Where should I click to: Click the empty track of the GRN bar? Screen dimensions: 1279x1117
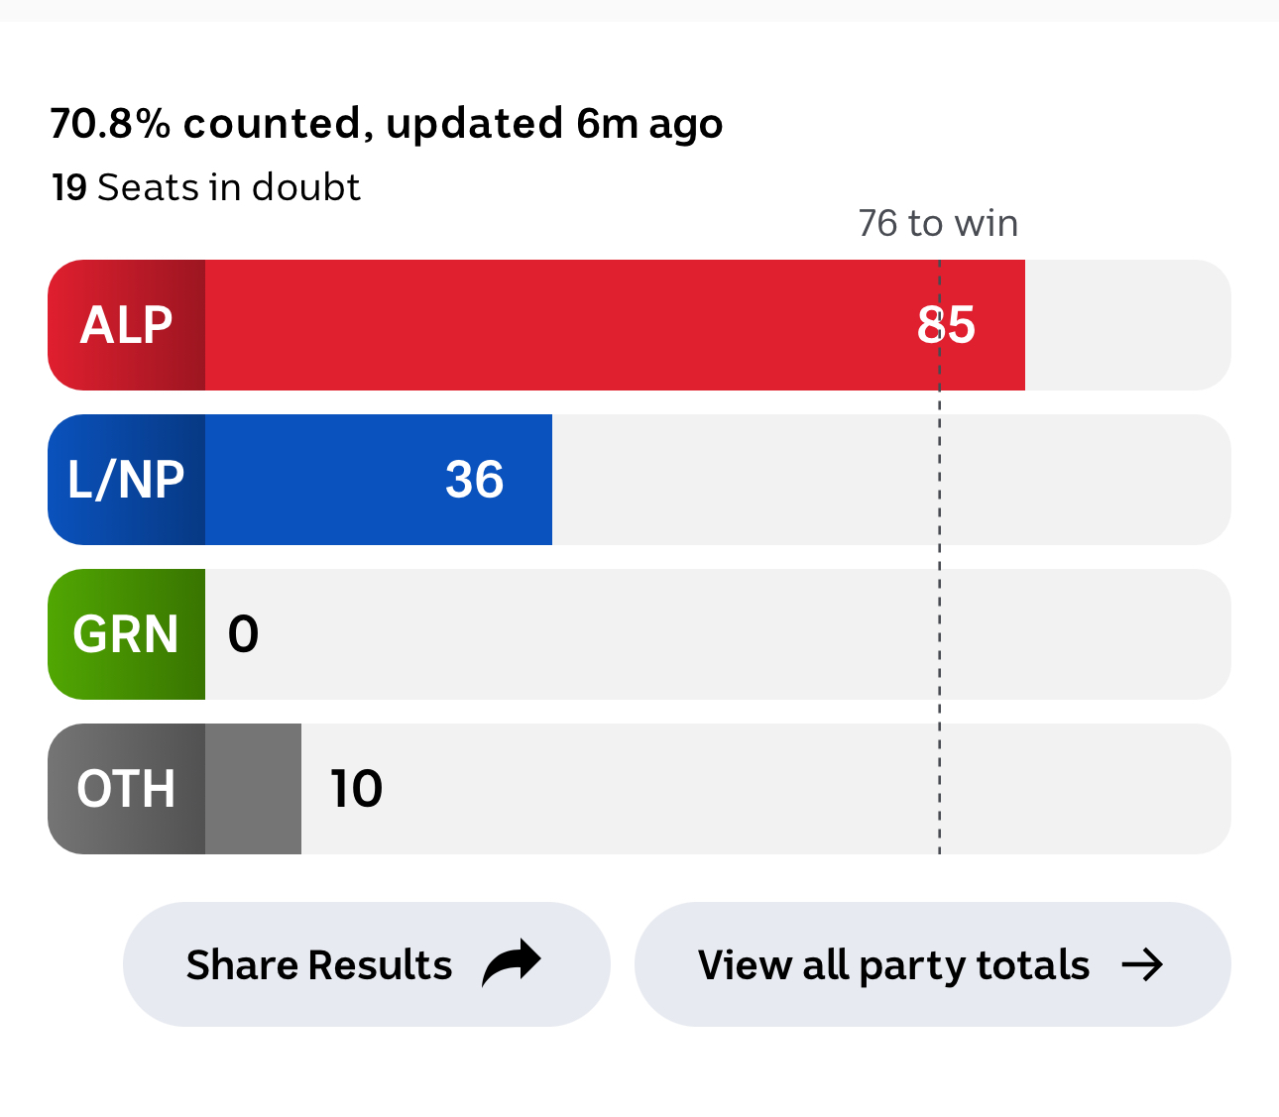pyautogui.click(x=718, y=634)
